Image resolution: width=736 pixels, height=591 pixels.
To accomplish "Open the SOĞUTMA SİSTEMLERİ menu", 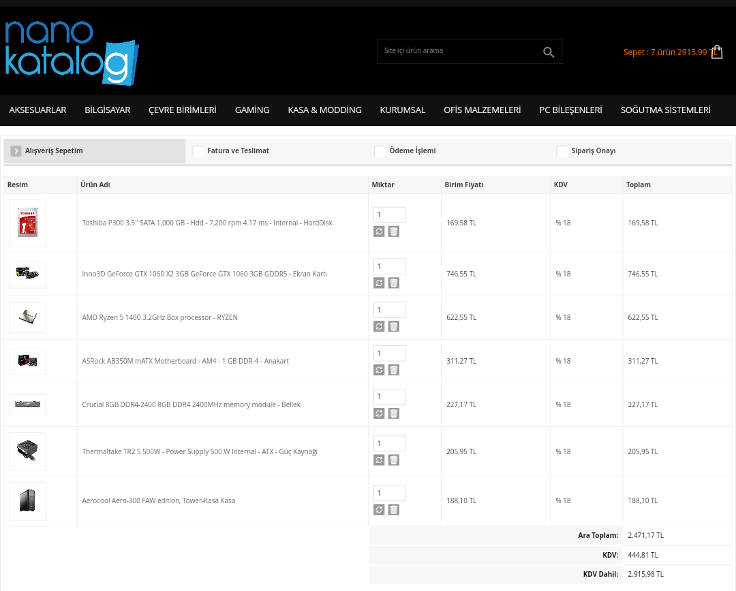I will click(666, 110).
